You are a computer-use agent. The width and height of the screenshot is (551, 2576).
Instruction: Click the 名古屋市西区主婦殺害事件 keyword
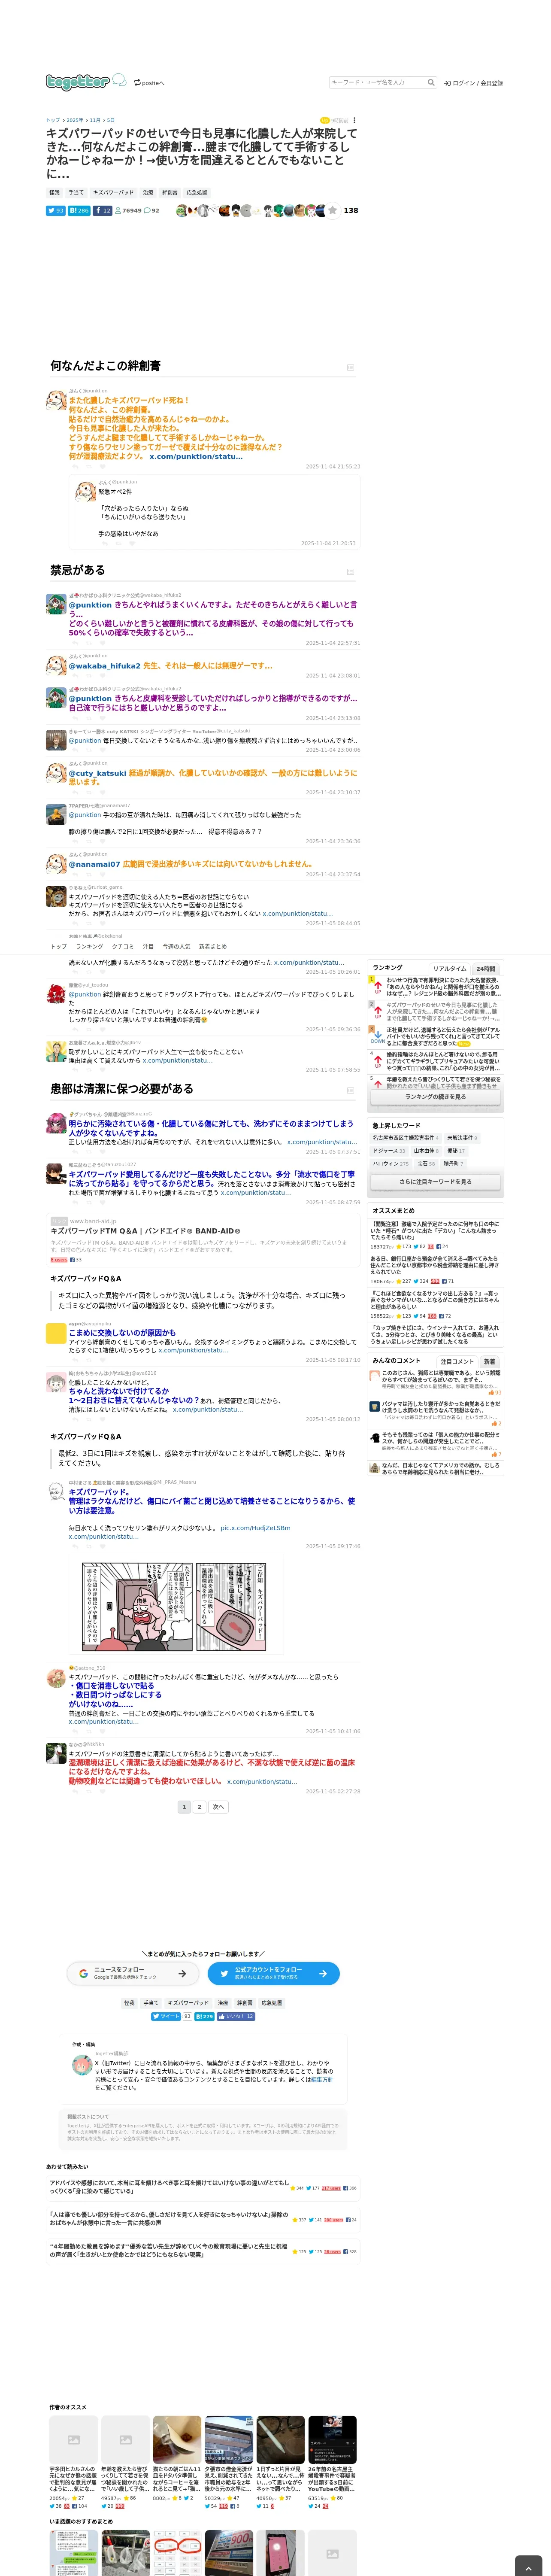point(405,1138)
